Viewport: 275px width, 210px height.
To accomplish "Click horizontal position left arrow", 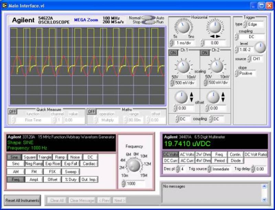I will pos(212,36).
